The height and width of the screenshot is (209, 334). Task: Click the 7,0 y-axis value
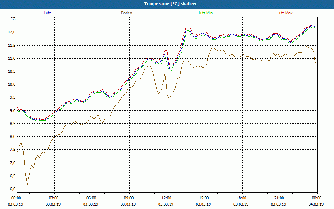click(13, 163)
